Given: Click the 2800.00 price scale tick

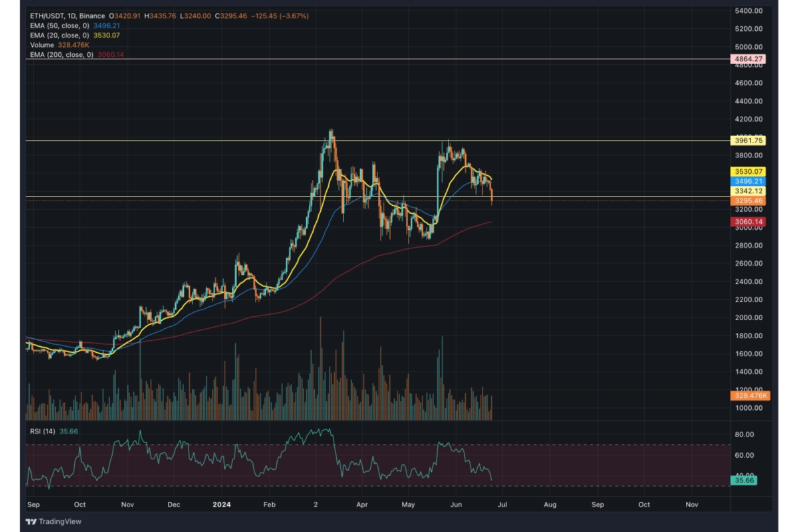Looking at the screenshot, I should [x=749, y=246].
